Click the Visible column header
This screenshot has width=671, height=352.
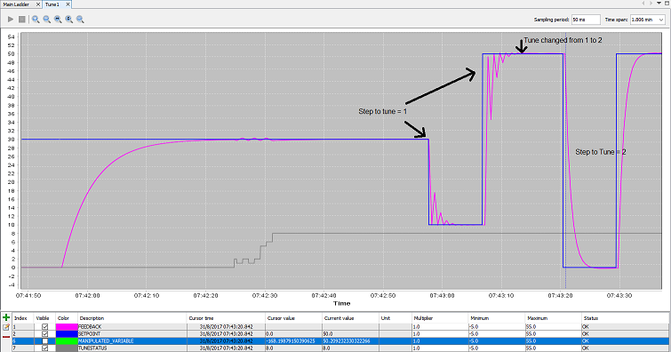click(45, 318)
